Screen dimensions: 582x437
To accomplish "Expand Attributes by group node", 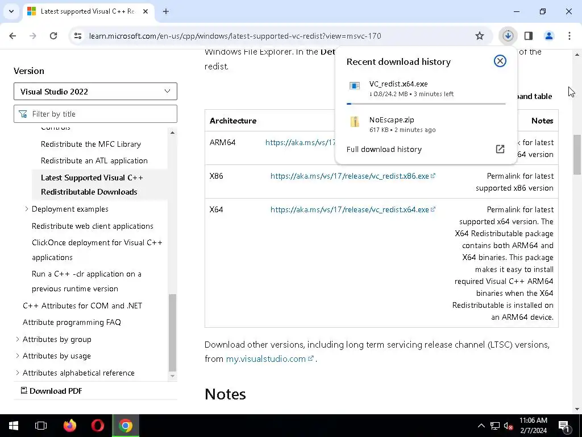I will pyautogui.click(x=18, y=339).
